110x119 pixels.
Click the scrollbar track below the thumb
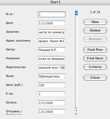[76, 62]
